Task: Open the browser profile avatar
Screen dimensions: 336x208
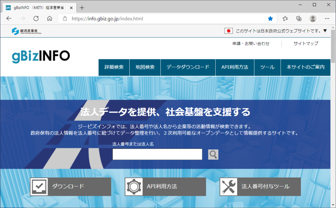Action: pos(313,18)
